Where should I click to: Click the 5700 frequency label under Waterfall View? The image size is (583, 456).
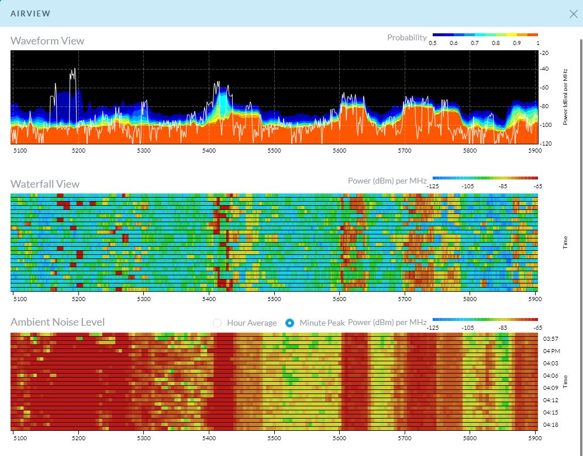(x=405, y=299)
